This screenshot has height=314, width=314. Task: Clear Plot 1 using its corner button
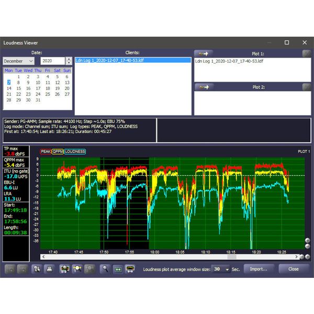click(x=306, y=53)
